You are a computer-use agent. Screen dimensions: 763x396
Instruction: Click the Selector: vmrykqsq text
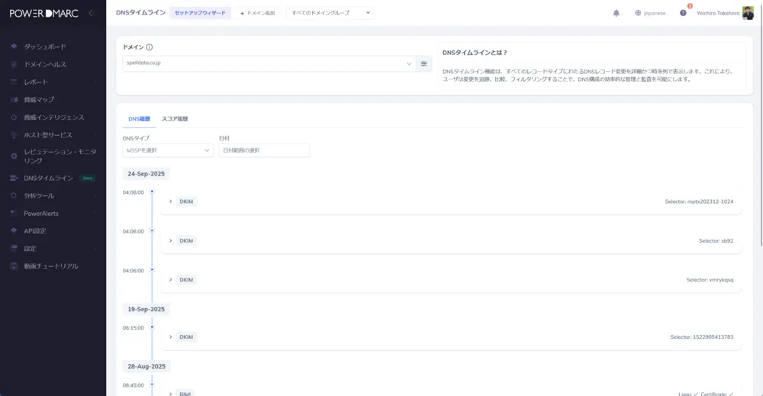(710, 280)
